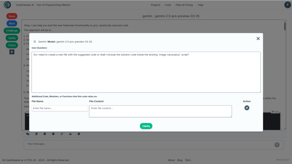The image size is (292, 164).
Task: Click the 'Model: gemini-2.5-pro-preview-03-25' label in dialog
Action: coord(70,42)
